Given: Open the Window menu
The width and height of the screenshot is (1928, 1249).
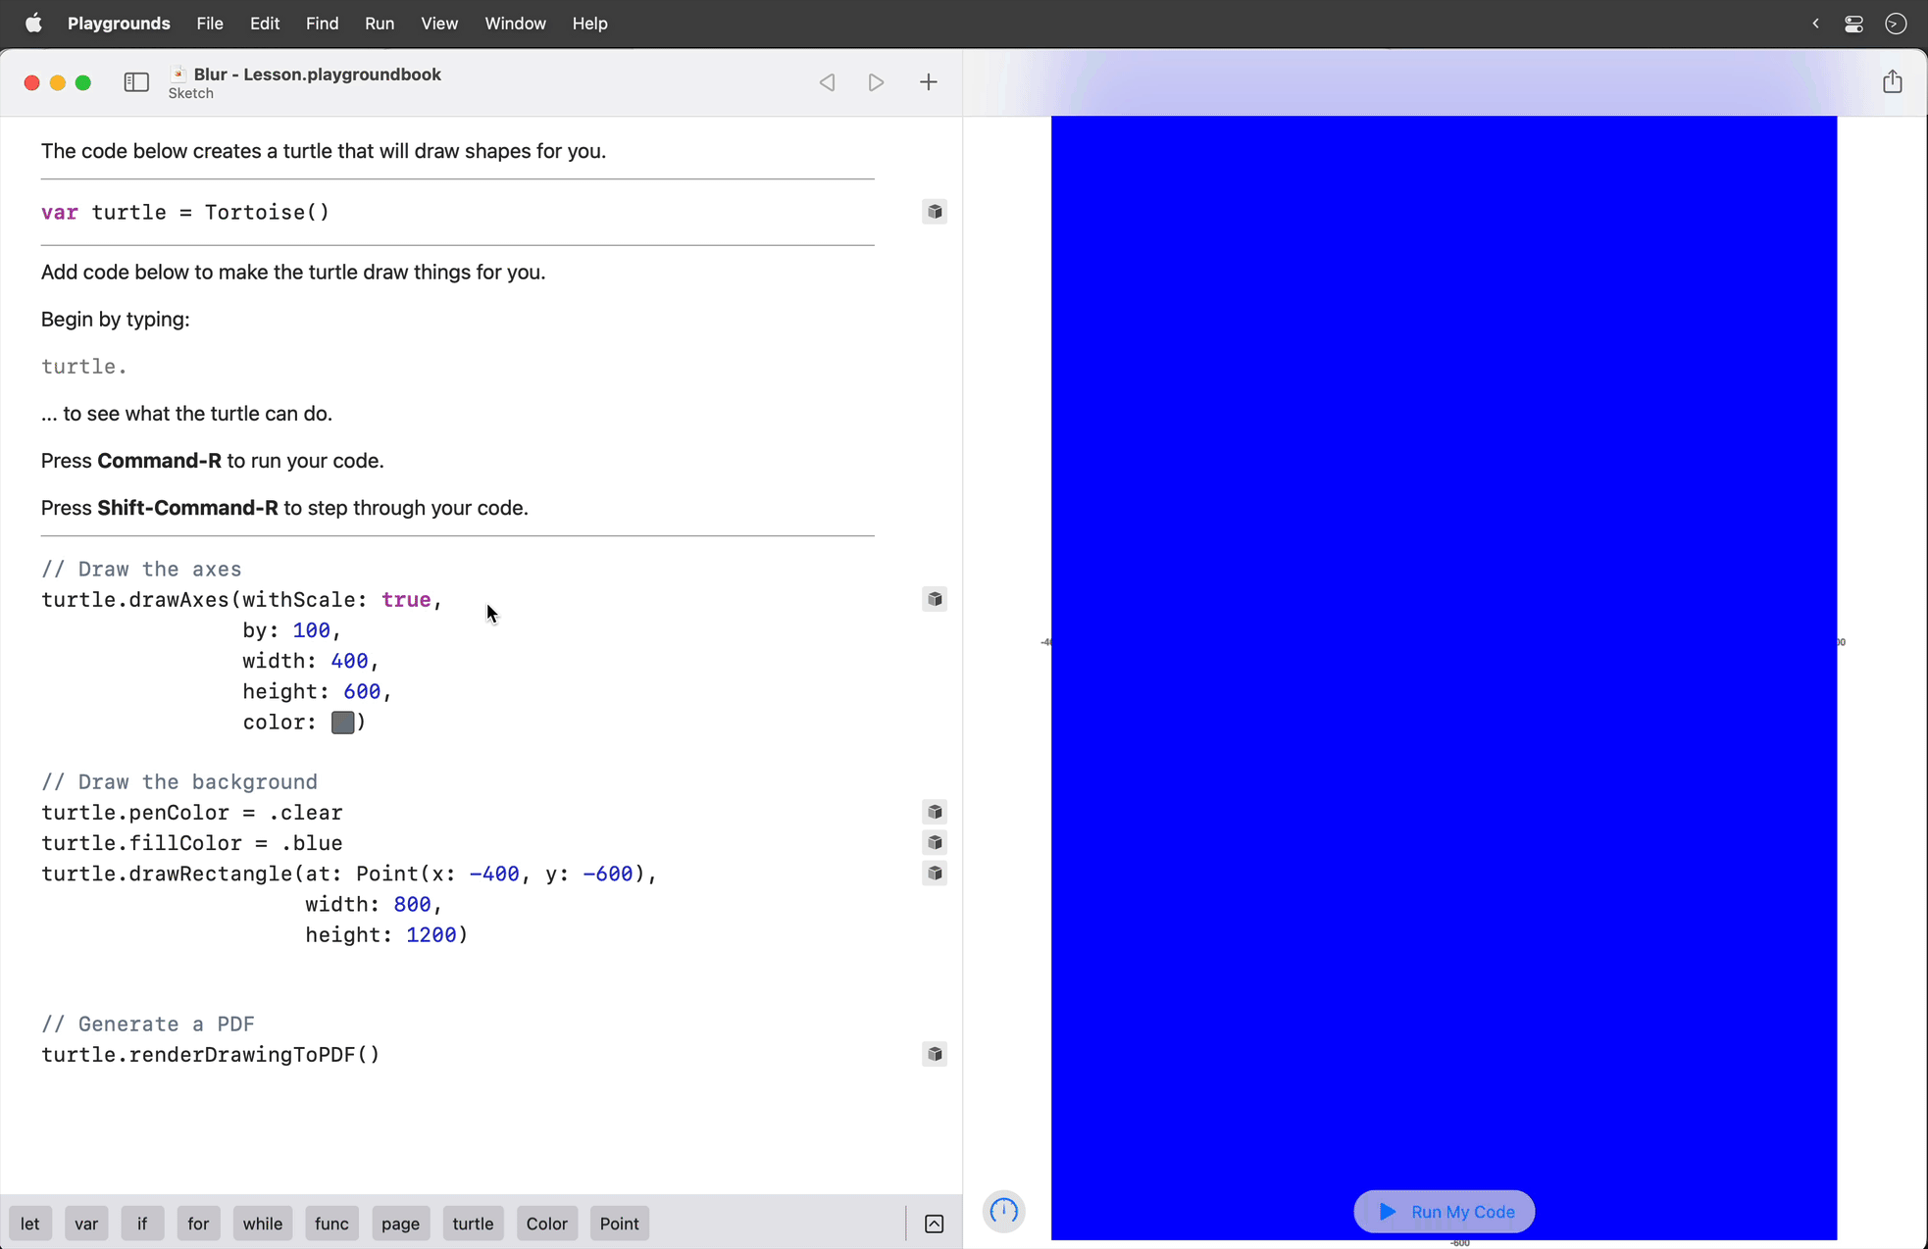Looking at the screenshot, I should point(515,23).
